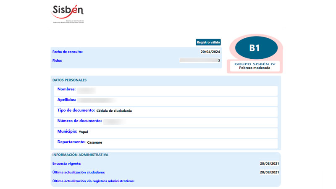Select the Encuesta vigente date 28/08/2021
Image resolution: width=336 pixels, height=189 pixels.
269,163
